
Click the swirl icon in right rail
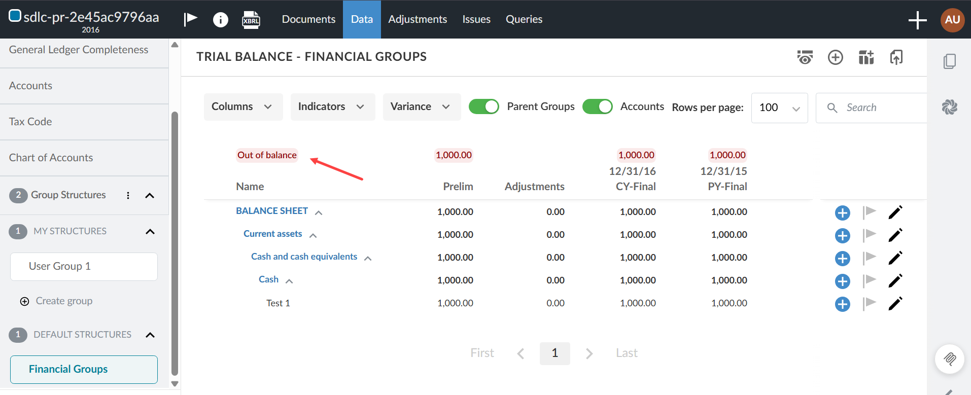pos(950,106)
